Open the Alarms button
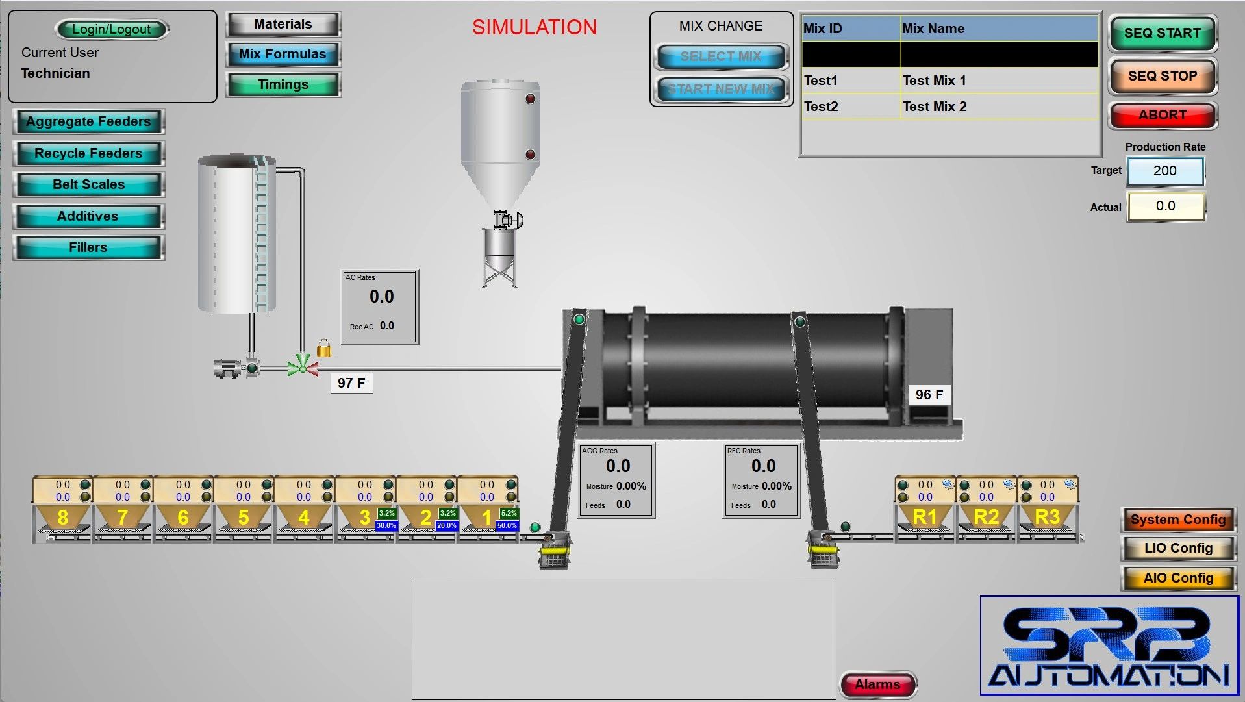The width and height of the screenshot is (1245, 702). pyautogui.click(x=877, y=684)
